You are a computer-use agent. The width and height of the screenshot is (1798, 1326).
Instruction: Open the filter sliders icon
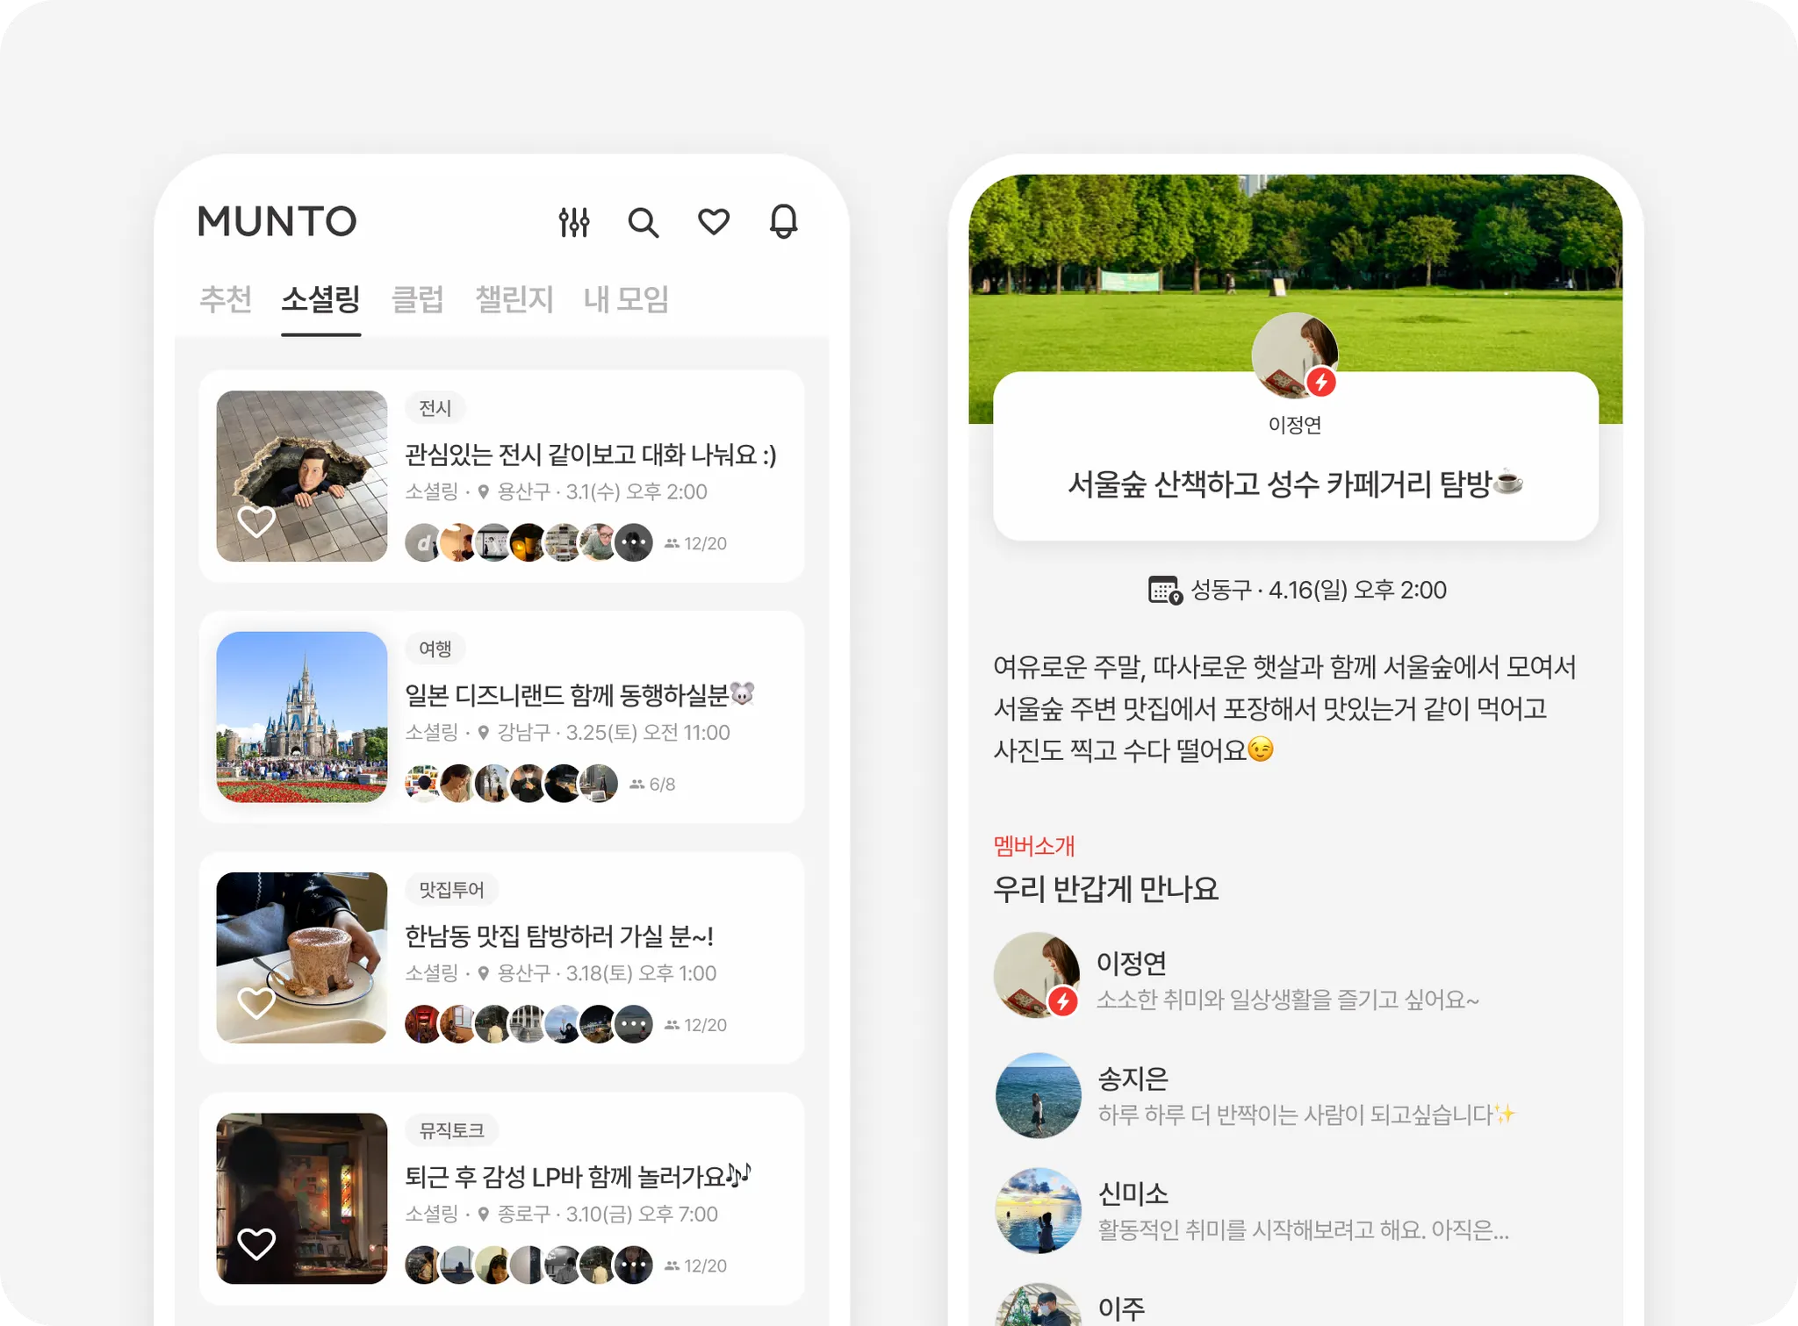[574, 222]
